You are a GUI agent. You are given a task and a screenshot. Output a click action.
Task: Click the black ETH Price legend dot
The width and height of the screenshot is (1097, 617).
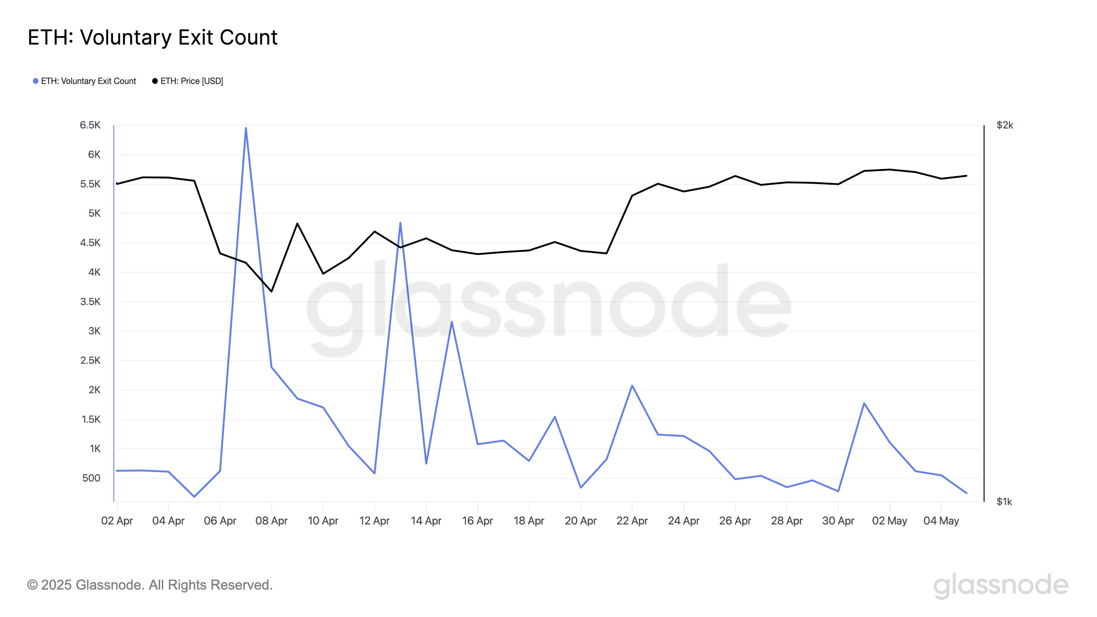click(155, 81)
